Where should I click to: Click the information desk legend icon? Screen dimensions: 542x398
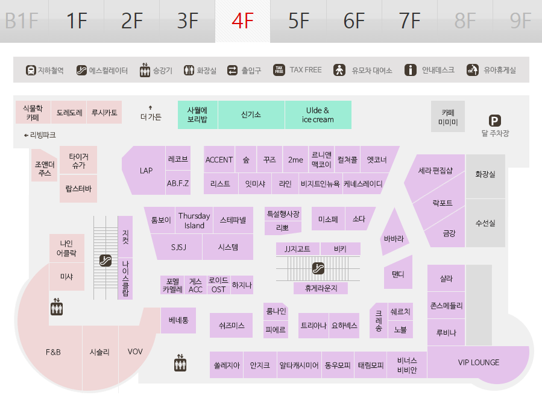pyautogui.click(x=411, y=70)
